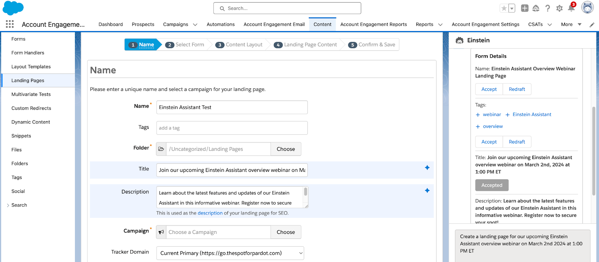Add the webinar tag plus icon
The width and height of the screenshot is (599, 262).
pyautogui.click(x=478, y=115)
